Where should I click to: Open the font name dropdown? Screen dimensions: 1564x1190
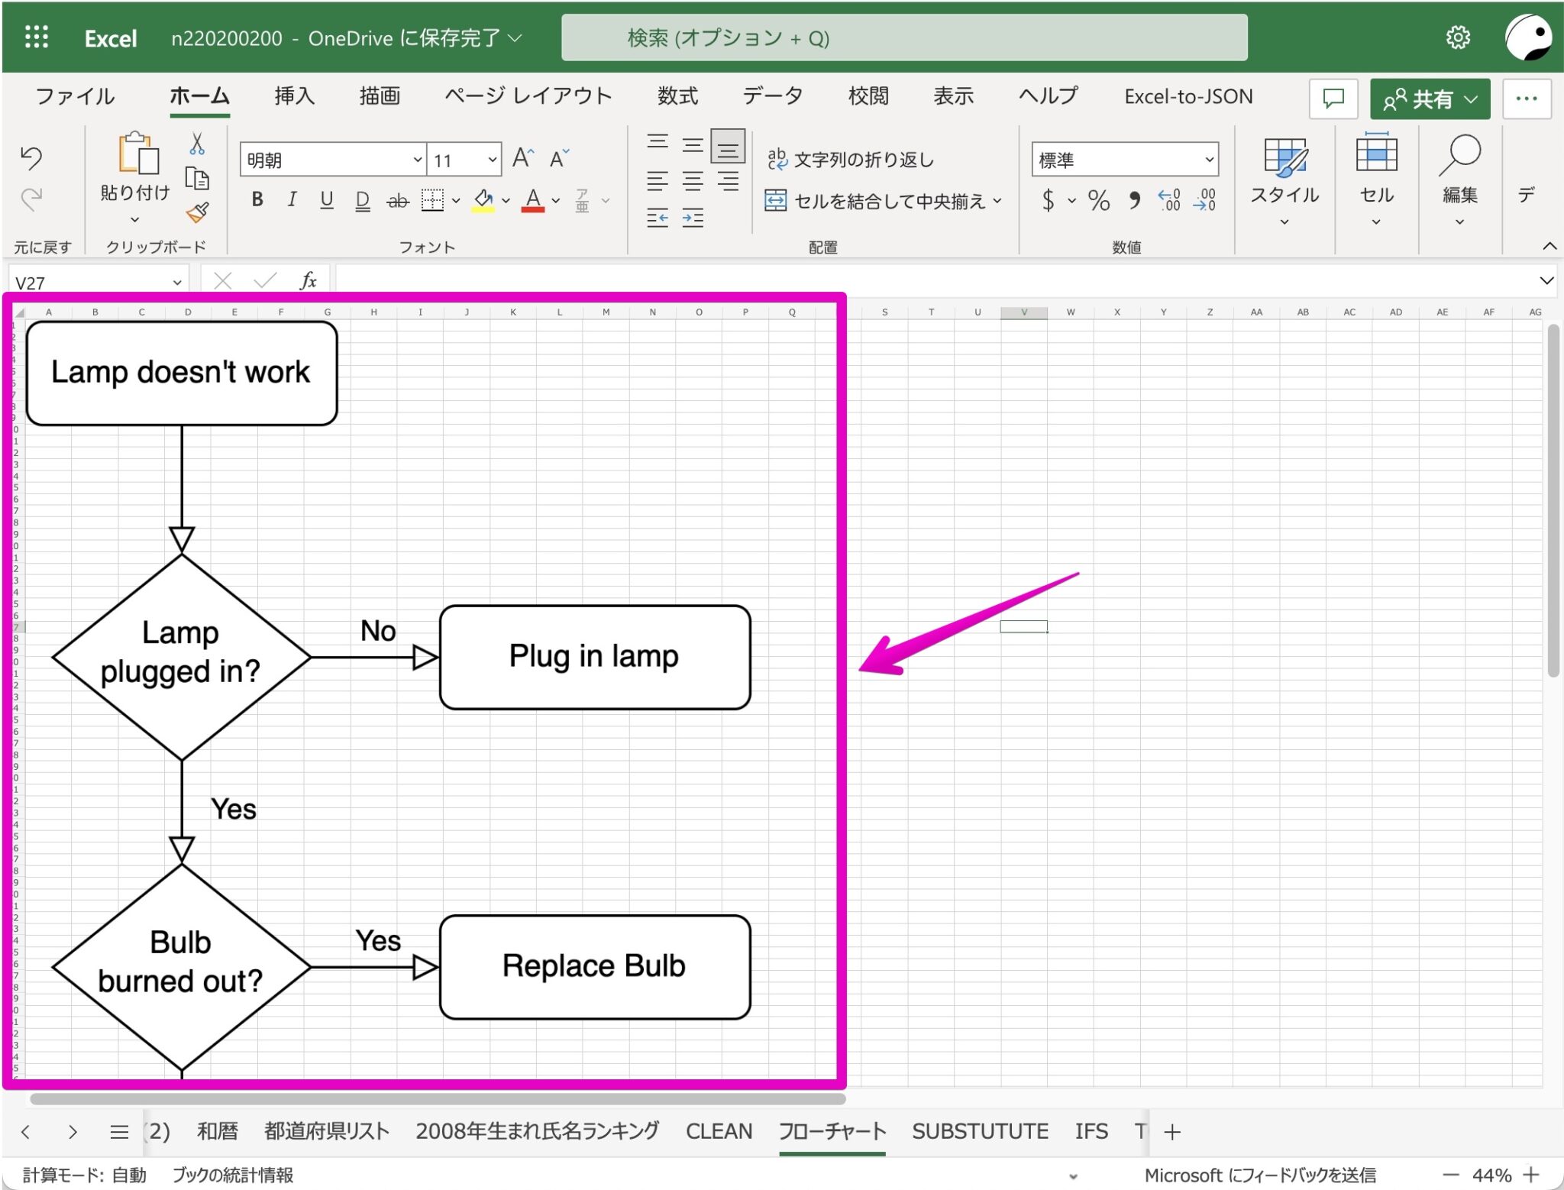417,159
